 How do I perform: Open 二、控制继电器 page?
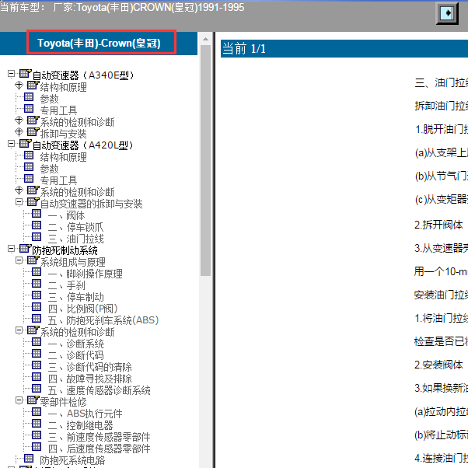pos(80,425)
